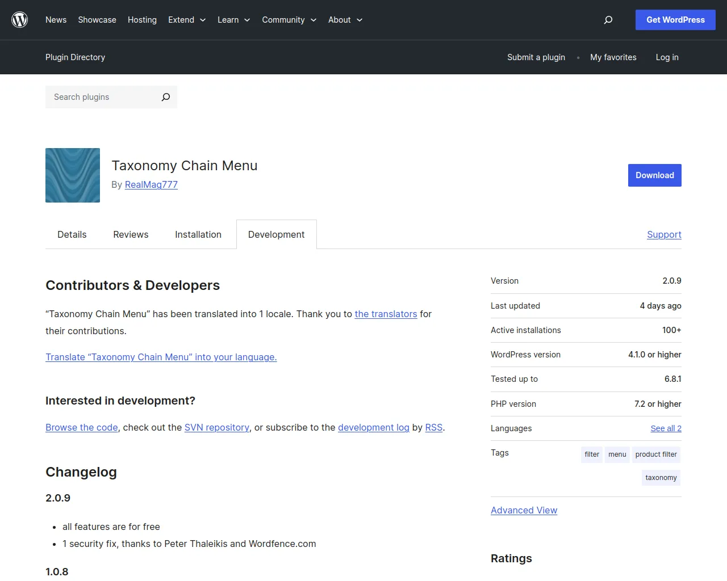Select the filter tag
The width and height of the screenshot is (727, 581).
click(x=592, y=454)
